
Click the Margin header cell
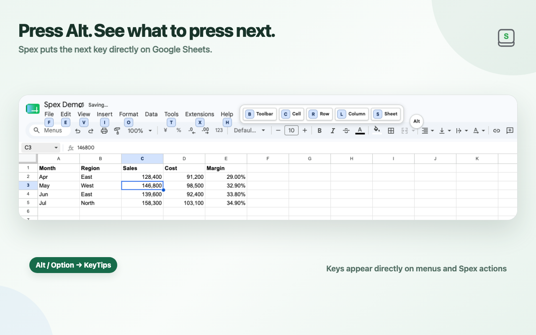click(x=226, y=168)
